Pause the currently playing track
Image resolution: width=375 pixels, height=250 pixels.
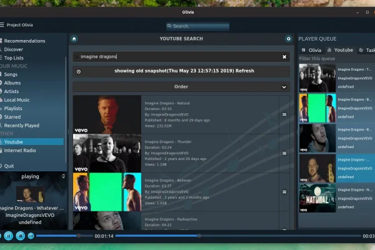tap(8, 236)
